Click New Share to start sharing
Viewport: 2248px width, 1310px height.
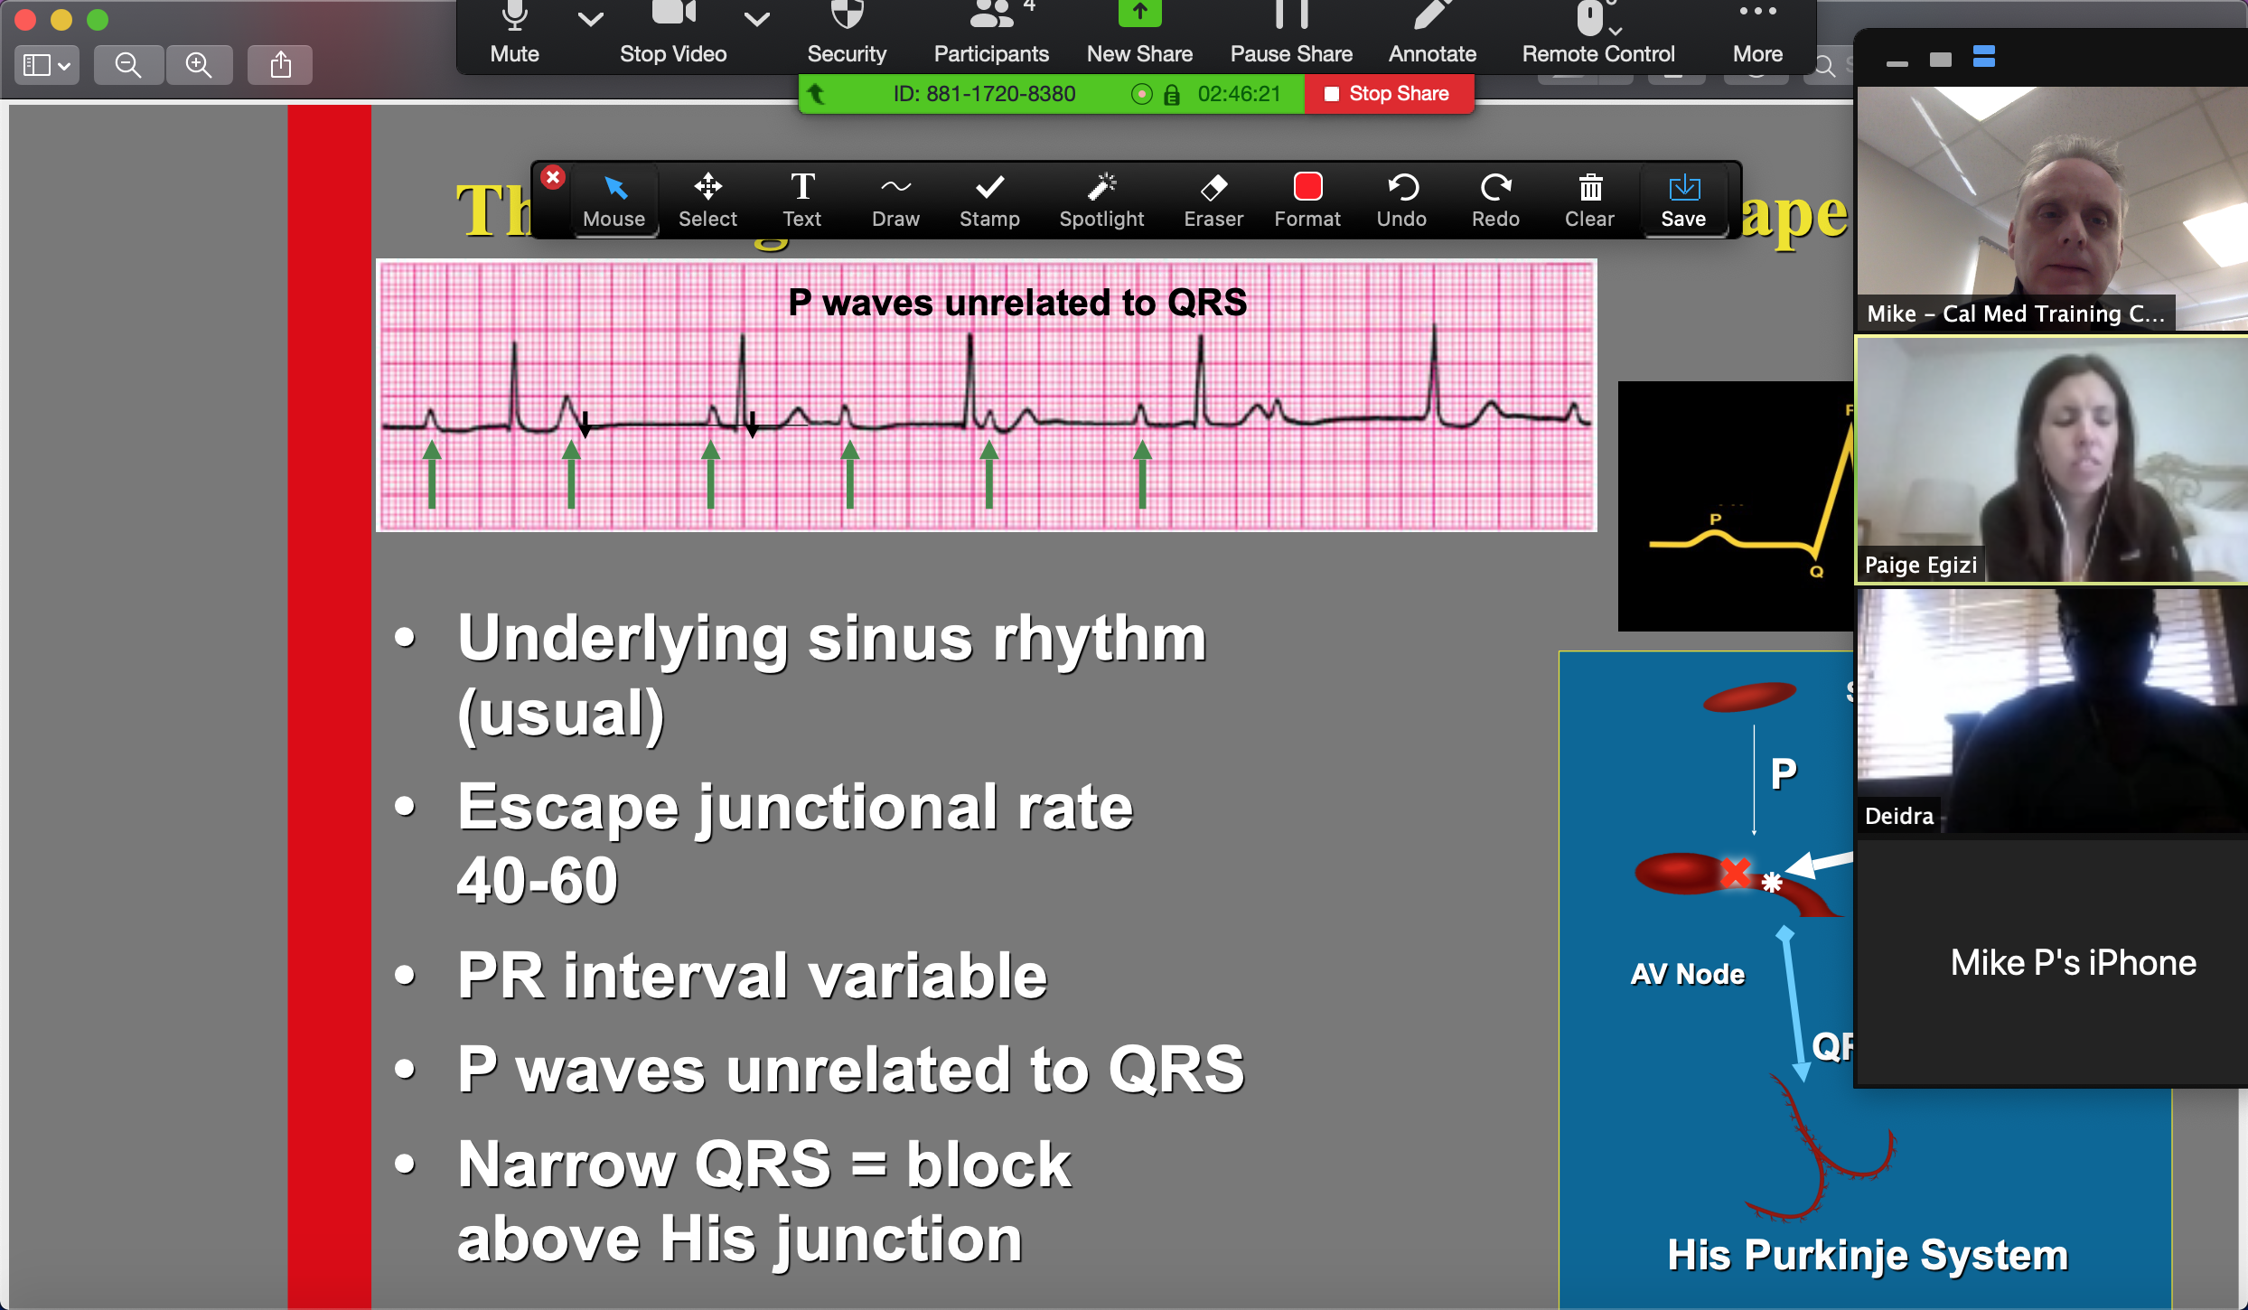(x=1137, y=33)
